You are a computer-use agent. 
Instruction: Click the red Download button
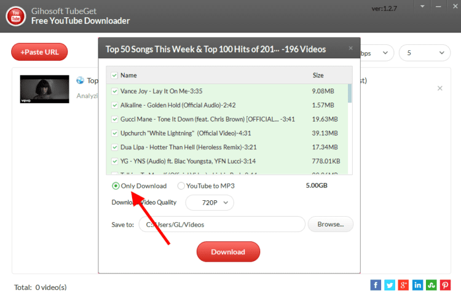(228, 252)
